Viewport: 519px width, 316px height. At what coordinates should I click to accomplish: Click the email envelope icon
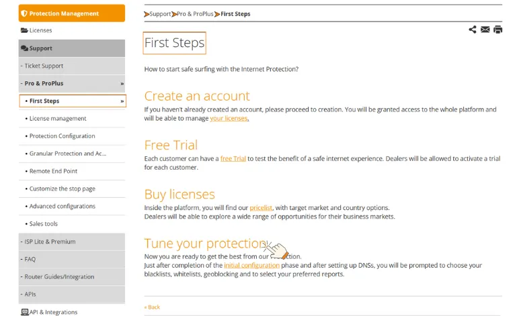pos(485,30)
